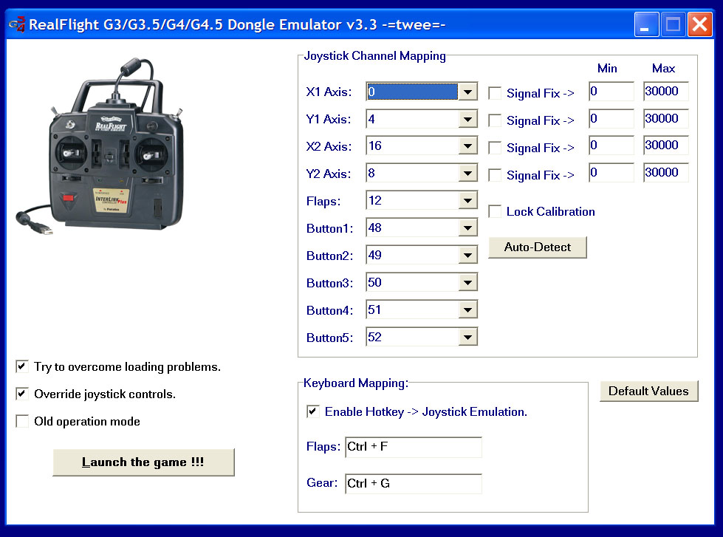This screenshot has height=537, width=723.
Task: Enable Signal Fix for Y1 Axis
Action: (x=495, y=120)
